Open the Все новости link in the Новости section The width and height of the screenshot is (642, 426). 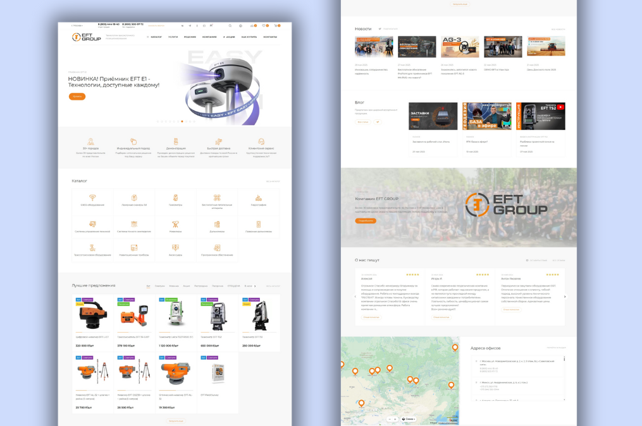click(x=558, y=30)
